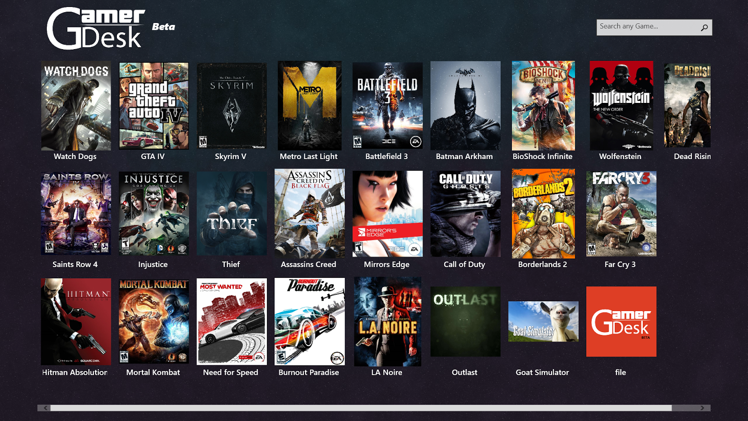Click the 'Injustice' title label

(153, 264)
